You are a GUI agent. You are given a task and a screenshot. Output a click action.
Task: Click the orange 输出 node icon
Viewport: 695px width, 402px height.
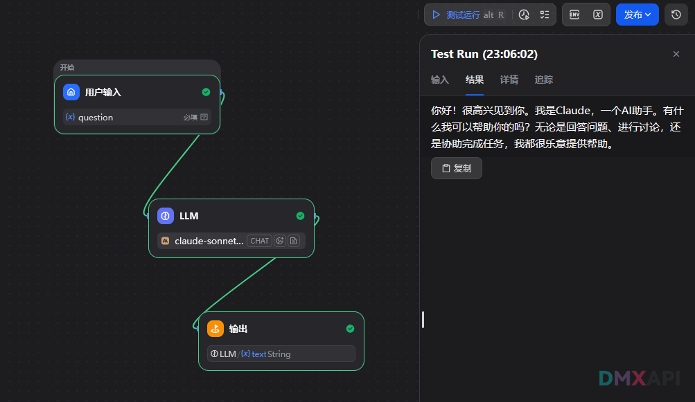pyautogui.click(x=215, y=329)
